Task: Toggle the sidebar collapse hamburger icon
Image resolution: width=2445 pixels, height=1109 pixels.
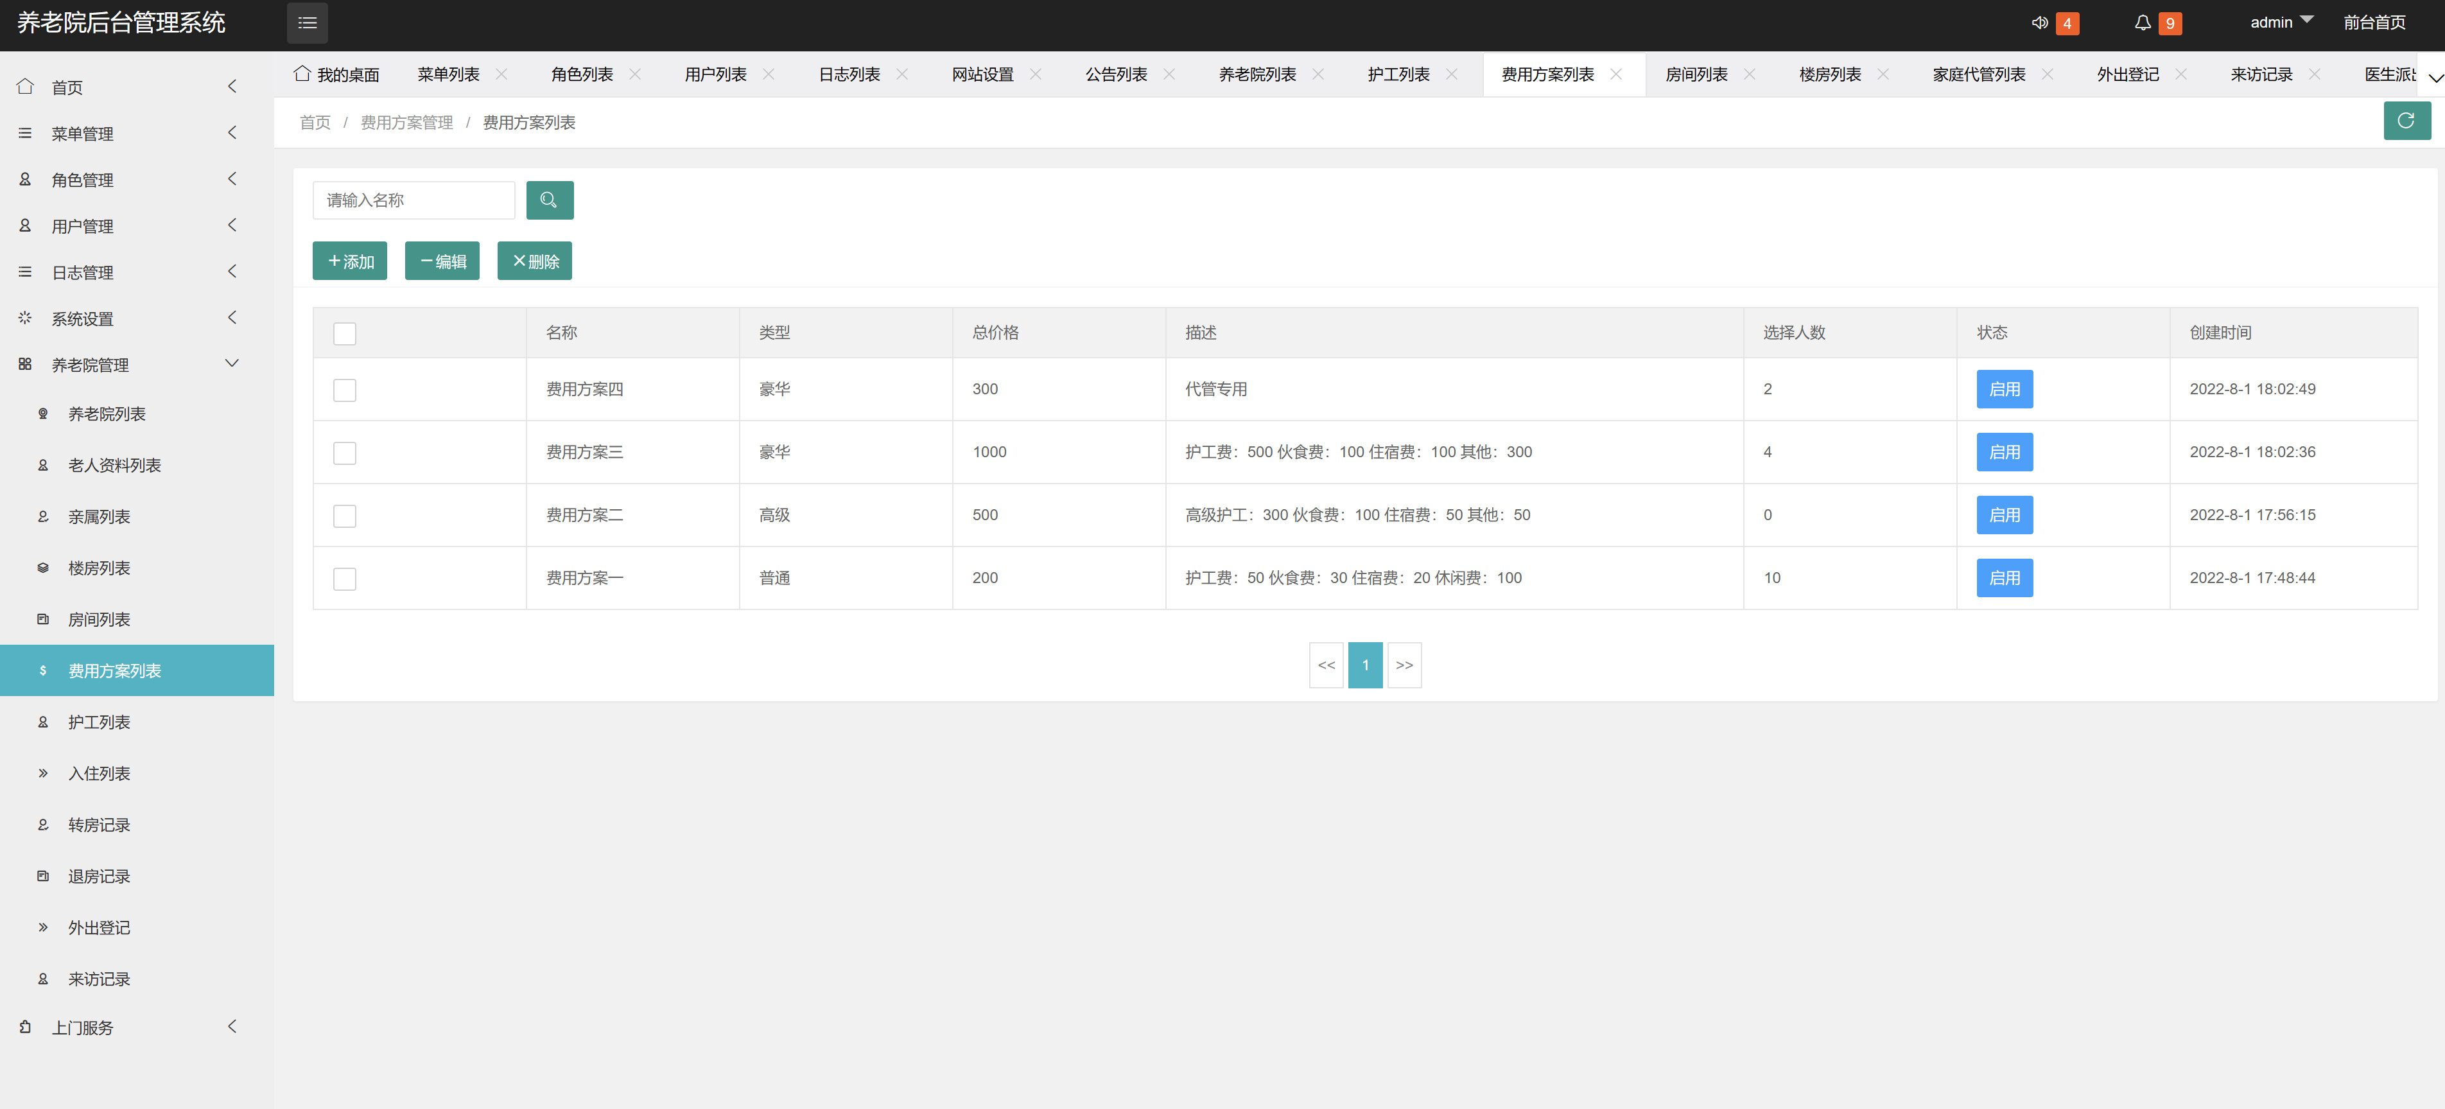Action: tap(306, 22)
